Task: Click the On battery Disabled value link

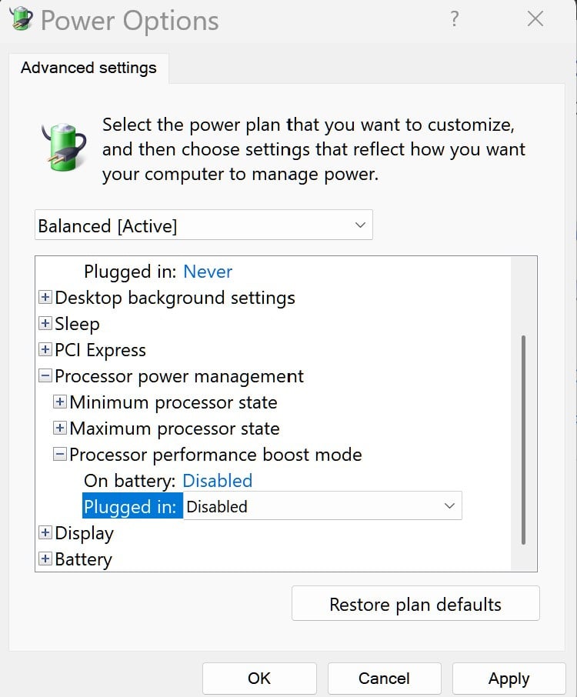Action: (x=218, y=481)
